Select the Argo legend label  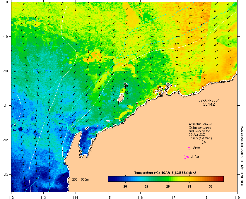[x=197, y=147]
